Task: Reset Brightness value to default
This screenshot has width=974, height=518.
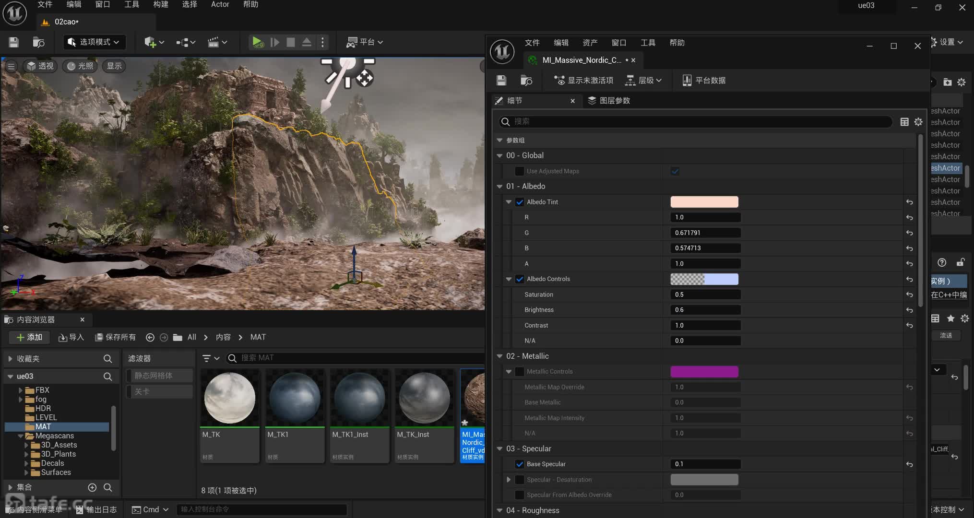Action: tap(909, 310)
